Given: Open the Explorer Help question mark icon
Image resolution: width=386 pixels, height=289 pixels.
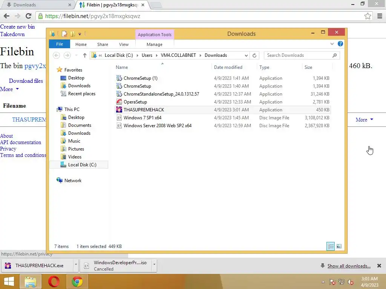Looking at the screenshot, I should click(x=340, y=44).
